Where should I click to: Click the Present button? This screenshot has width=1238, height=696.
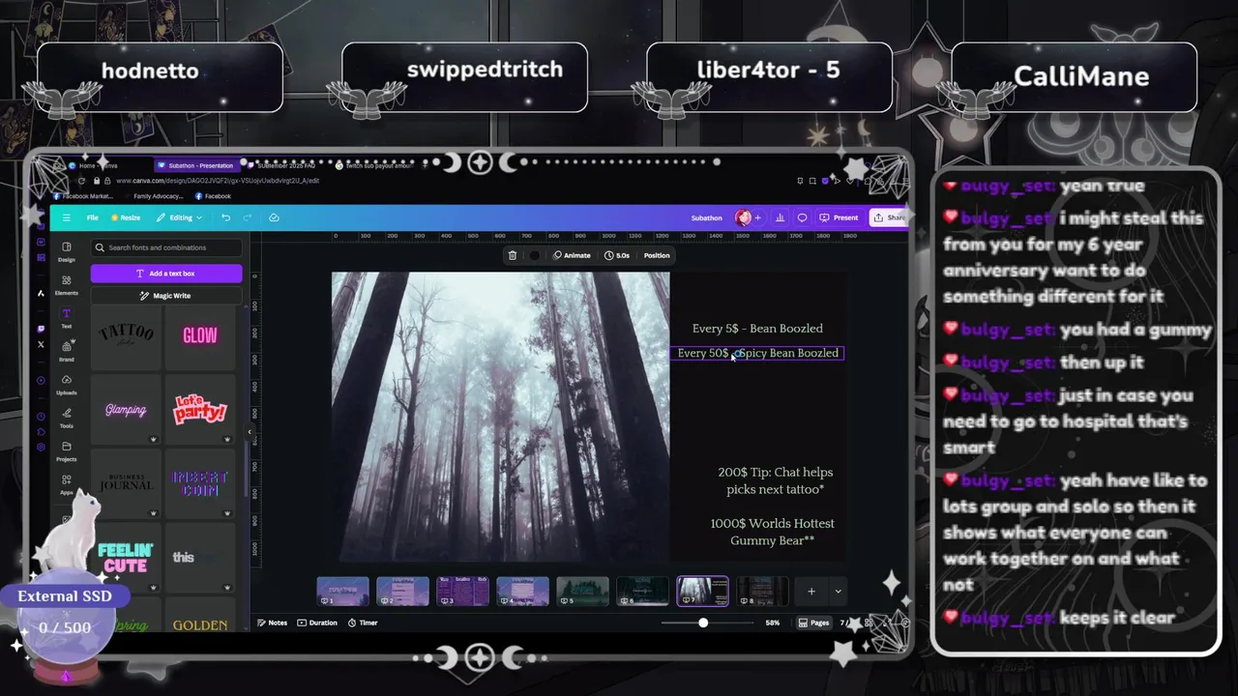[839, 217]
